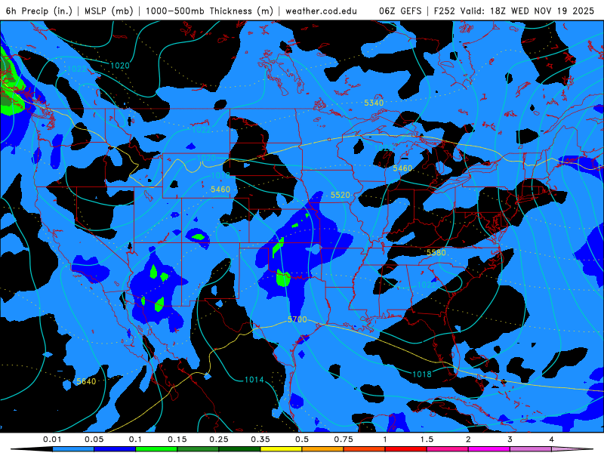
Task: Select the red 1 inch legend swatch
Action: pyautogui.click(x=406, y=449)
